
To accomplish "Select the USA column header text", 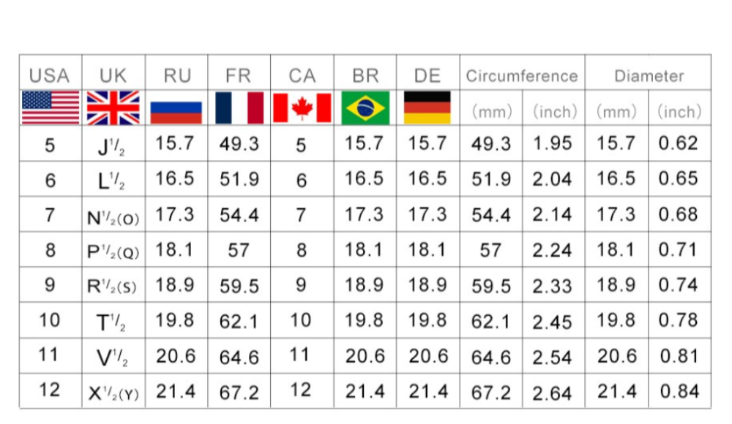I will (50, 75).
